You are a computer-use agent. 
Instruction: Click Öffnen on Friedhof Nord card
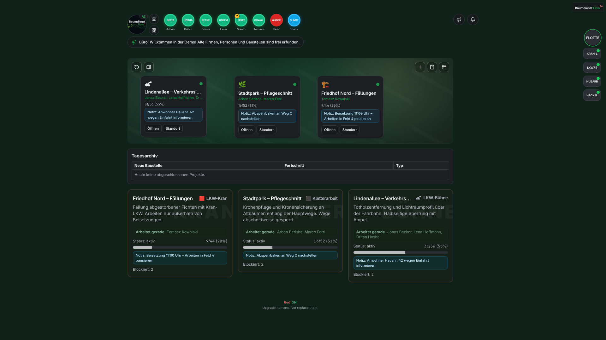[x=330, y=130]
